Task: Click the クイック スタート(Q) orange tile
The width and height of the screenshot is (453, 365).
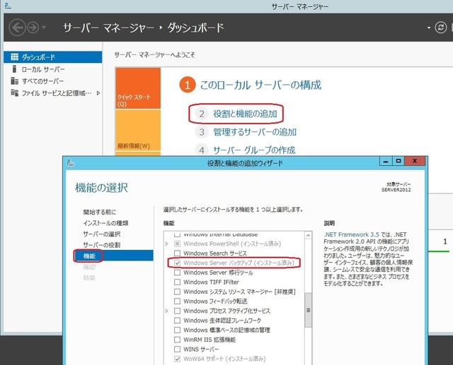Action: [138, 88]
